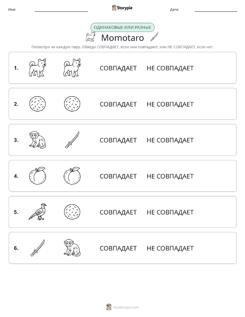Click the first peach picture in row 4
The width and height of the screenshot is (245, 317).
(38, 176)
